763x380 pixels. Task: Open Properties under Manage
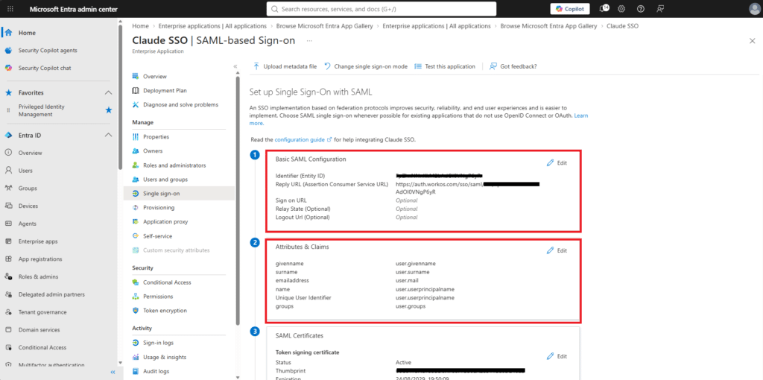[156, 137]
